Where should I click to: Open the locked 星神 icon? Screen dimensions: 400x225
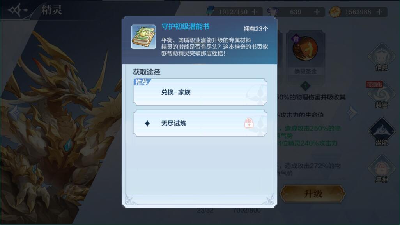point(381,169)
